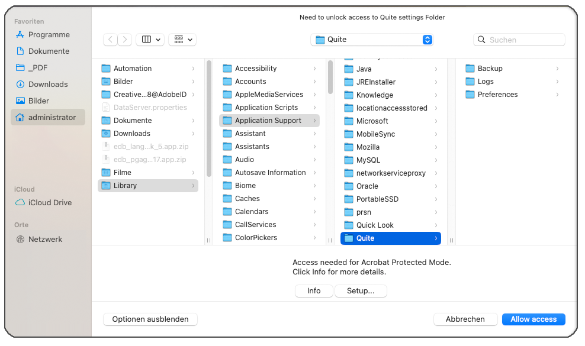Select the Creative...8@AdobeID folder
This screenshot has height=346, width=585.
click(148, 94)
